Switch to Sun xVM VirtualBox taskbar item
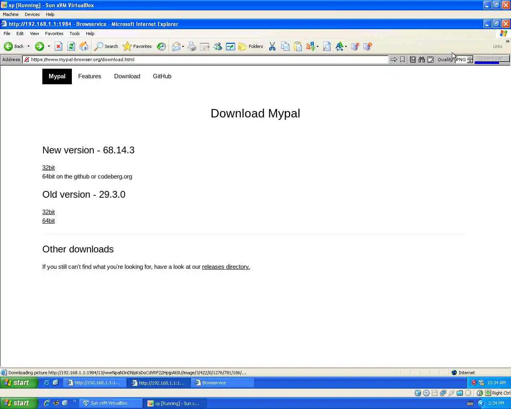Viewport: 511px width, 409px height. tap(111, 403)
